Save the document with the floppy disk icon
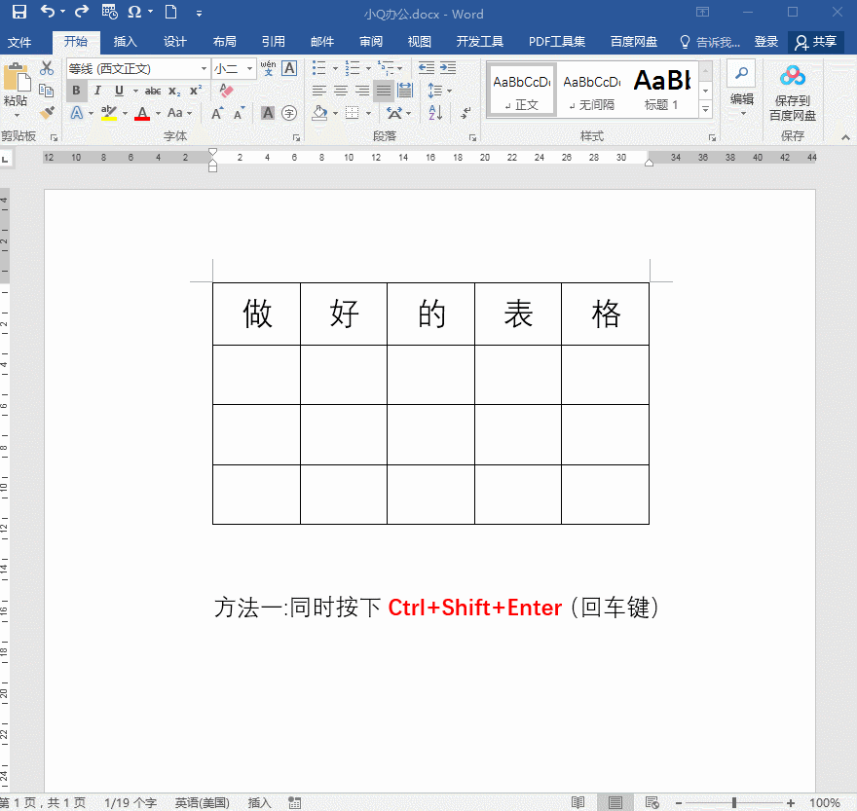 point(19,12)
